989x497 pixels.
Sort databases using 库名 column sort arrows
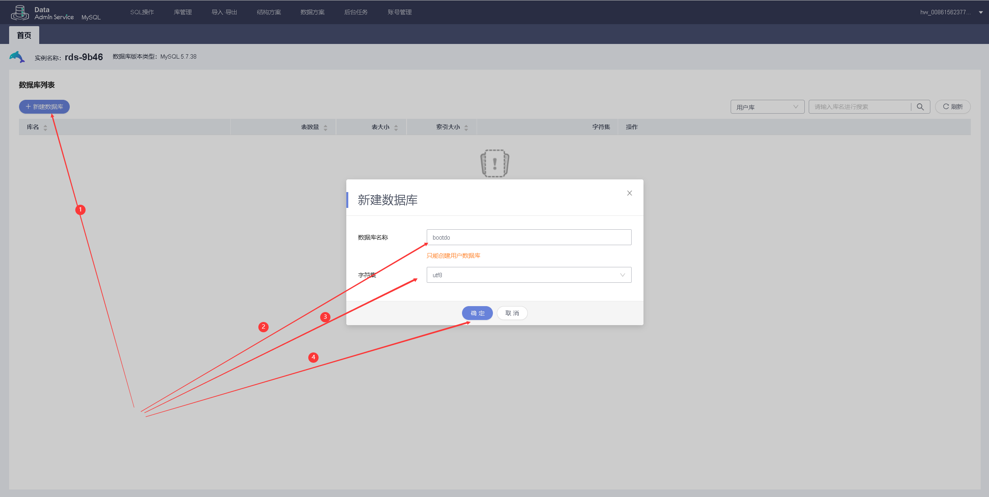point(45,127)
